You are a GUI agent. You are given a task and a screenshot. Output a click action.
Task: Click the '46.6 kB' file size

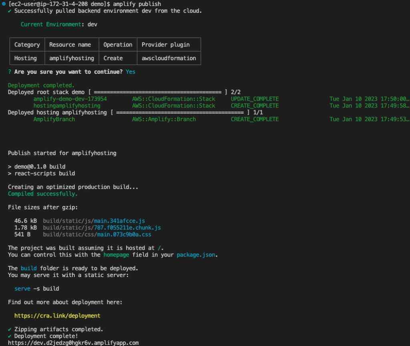(x=26, y=221)
